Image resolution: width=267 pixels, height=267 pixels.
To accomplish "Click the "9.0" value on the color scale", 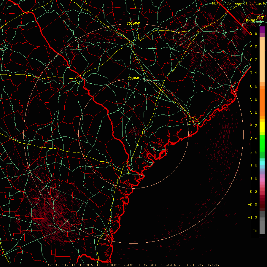I will [x=254, y=47].
